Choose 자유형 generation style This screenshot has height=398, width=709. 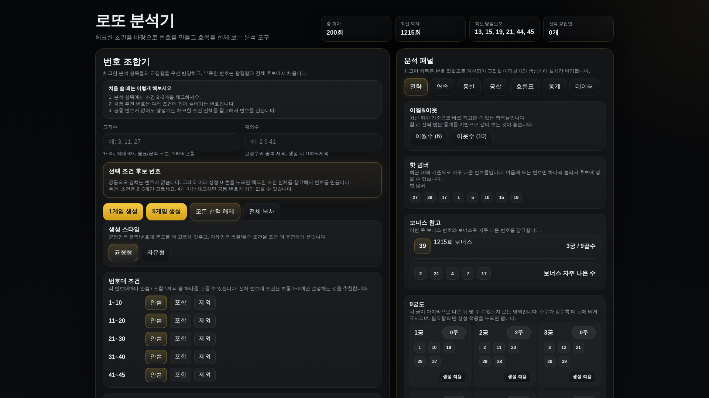point(155,252)
